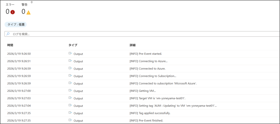Select the row timestamped 2026/3/19 9:26:59 'Connected to subscription'
This screenshot has height=124, width=280.
coord(163,83)
